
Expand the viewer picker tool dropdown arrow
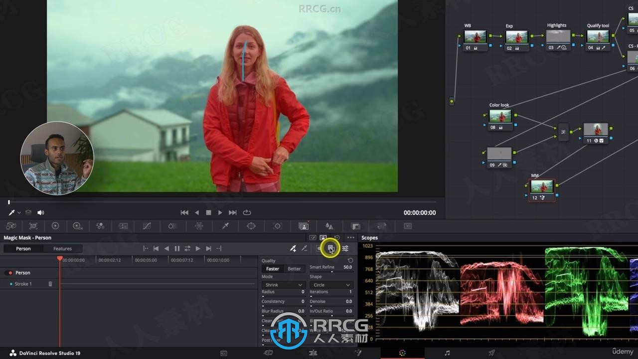[19, 213]
